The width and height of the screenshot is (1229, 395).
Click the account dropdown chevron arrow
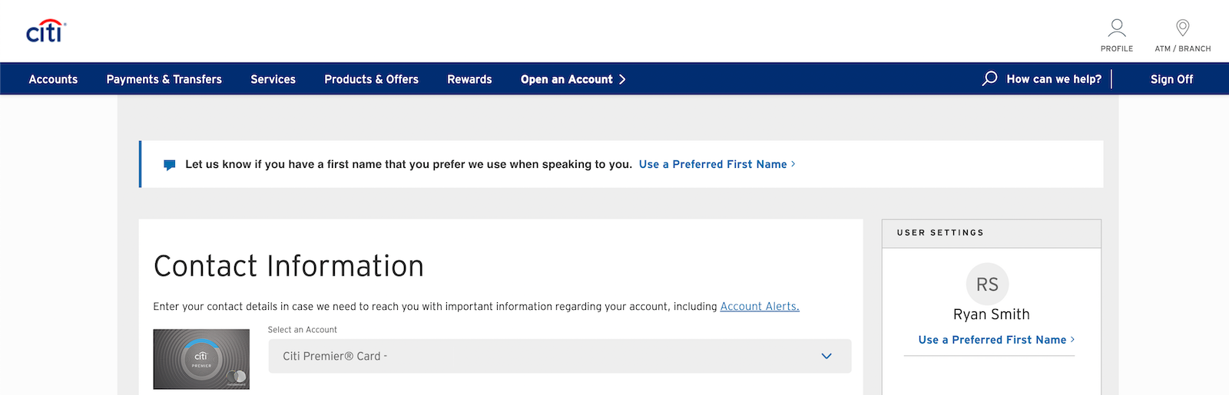[x=827, y=357]
